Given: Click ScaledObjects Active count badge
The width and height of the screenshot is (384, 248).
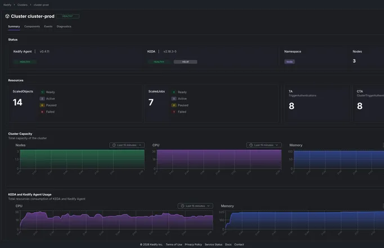Looking at the screenshot, I should (x=42, y=99).
